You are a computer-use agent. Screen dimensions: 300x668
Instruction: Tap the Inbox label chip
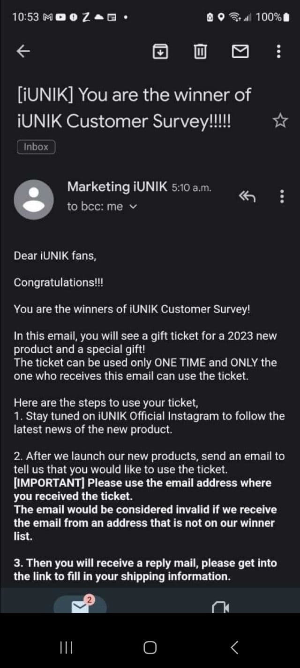[36, 147]
